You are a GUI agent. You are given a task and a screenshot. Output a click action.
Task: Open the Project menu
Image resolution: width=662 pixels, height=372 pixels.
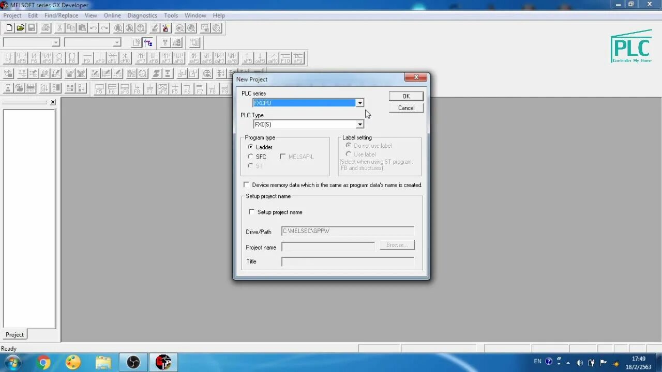tap(12, 16)
